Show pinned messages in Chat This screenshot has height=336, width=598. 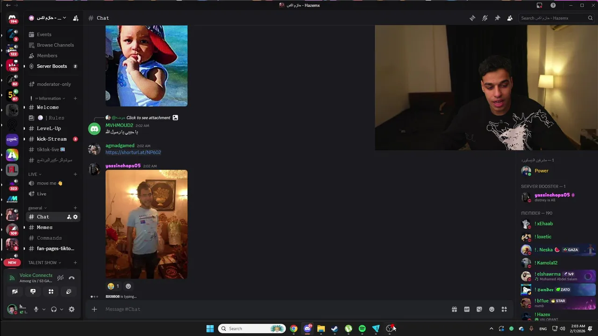[498, 18]
